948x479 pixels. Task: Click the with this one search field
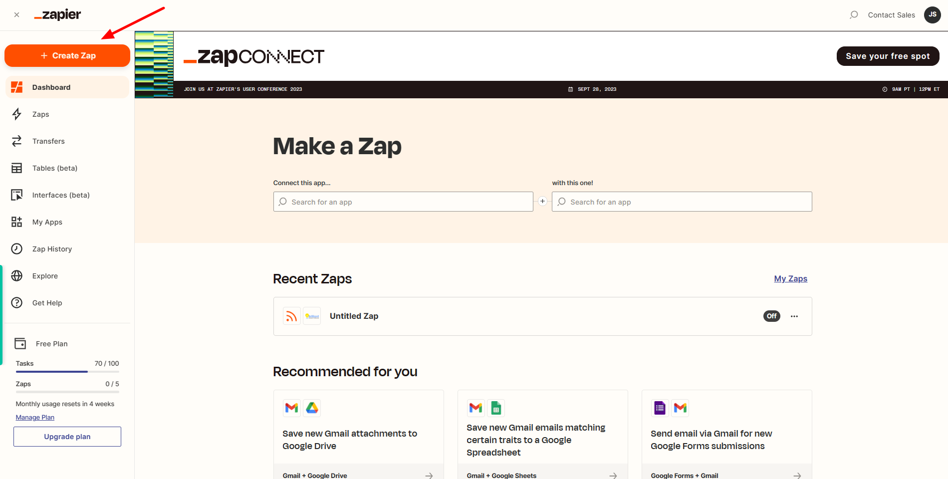point(682,202)
